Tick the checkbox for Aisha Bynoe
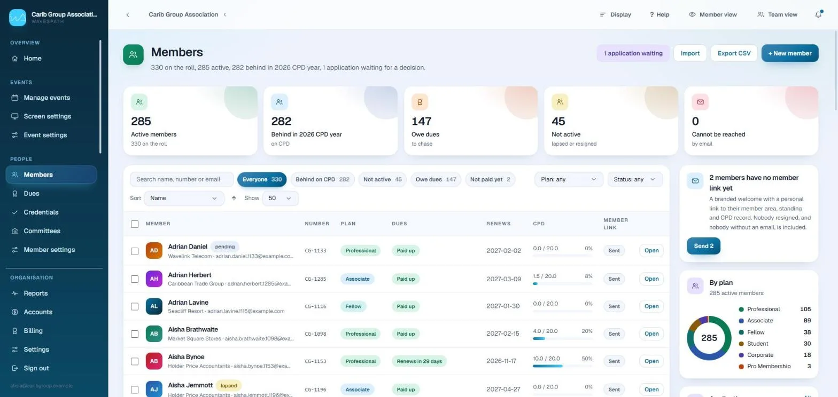Viewport: 838px width, 397px height. [x=135, y=362]
